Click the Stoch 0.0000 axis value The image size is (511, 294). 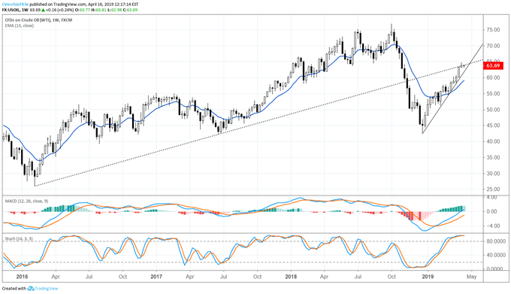[x=494, y=269]
